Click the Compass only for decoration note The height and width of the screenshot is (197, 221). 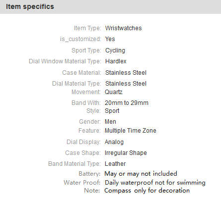[x=147, y=191]
